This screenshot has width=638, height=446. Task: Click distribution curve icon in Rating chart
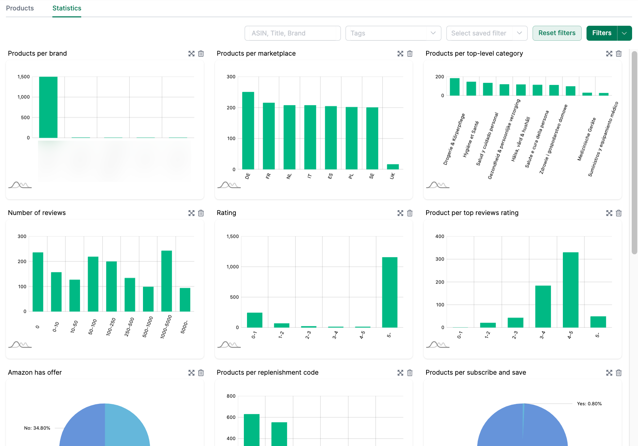click(x=229, y=344)
